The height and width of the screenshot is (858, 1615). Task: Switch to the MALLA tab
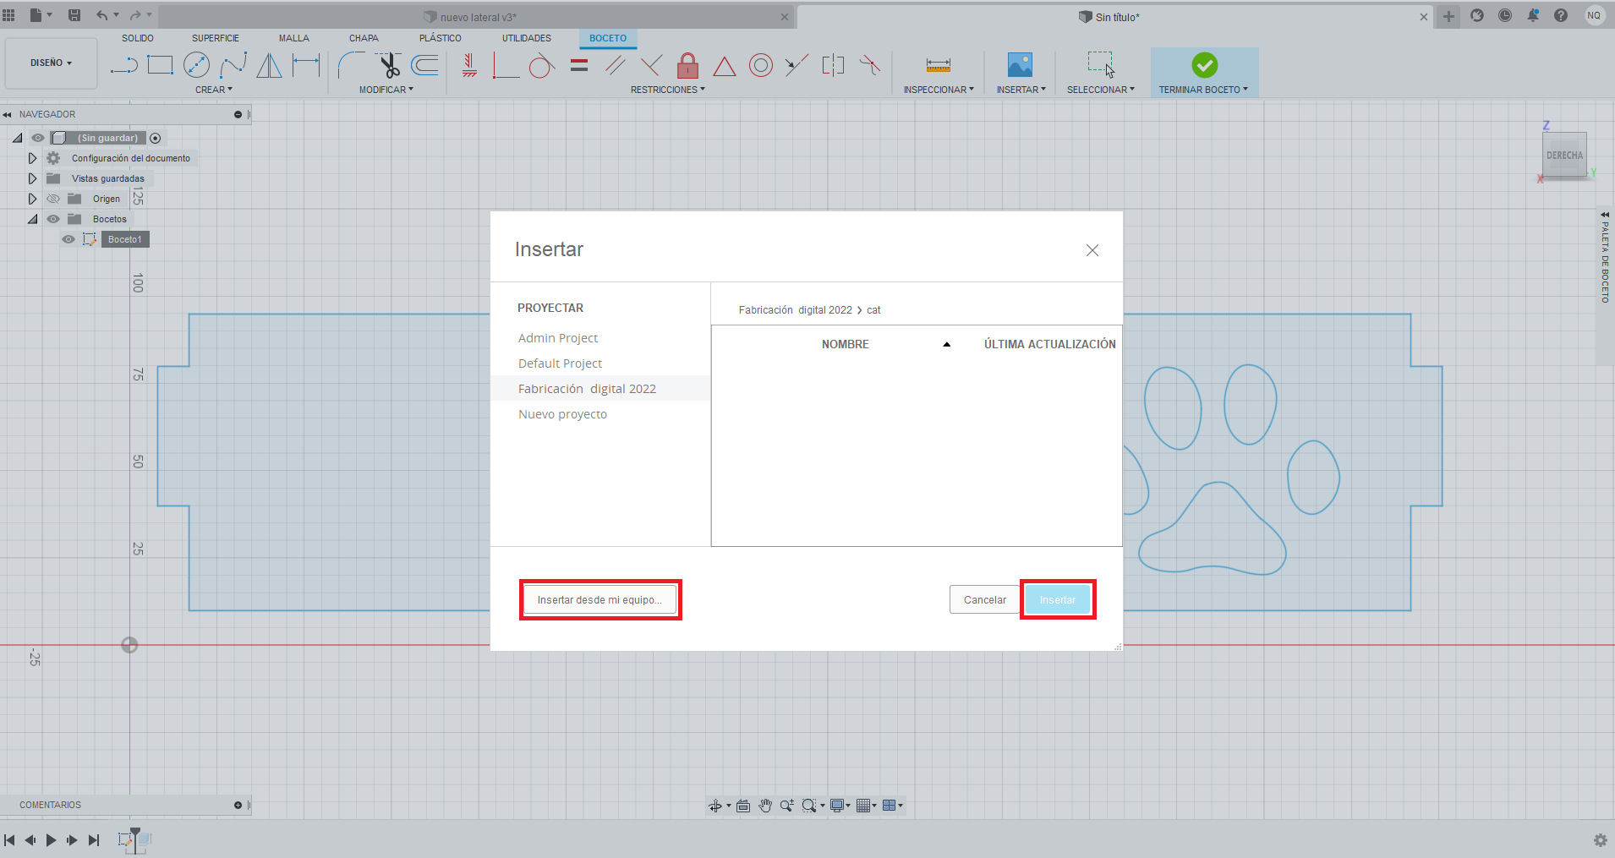(294, 38)
